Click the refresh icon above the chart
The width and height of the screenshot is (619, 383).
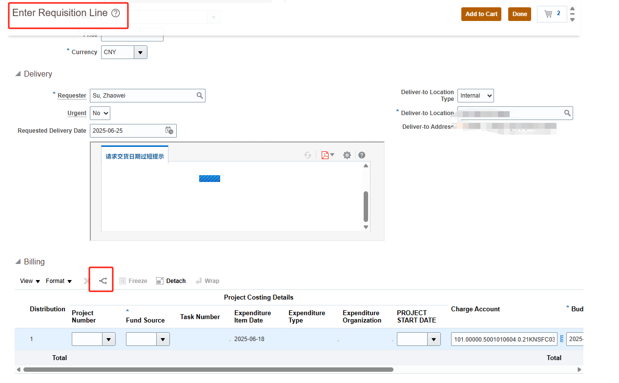(x=308, y=155)
